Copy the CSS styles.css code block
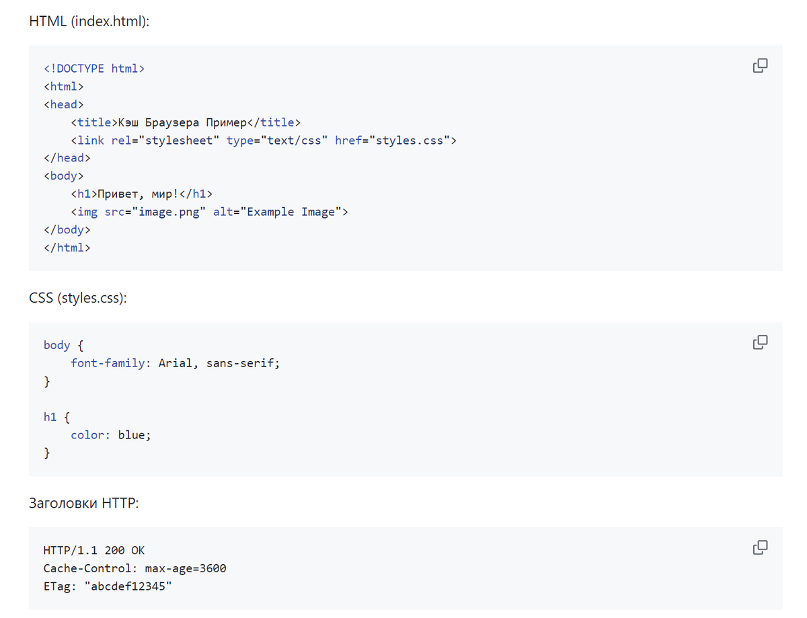Image resolution: width=807 pixels, height=618 pixels. (x=760, y=342)
